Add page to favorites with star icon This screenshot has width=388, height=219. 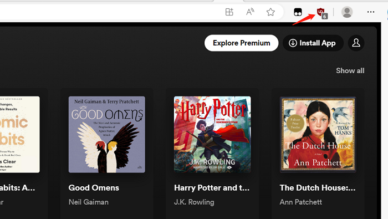point(270,12)
